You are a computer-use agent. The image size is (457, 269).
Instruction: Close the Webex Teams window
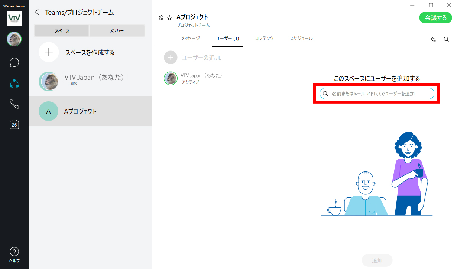pyautogui.click(x=449, y=5)
